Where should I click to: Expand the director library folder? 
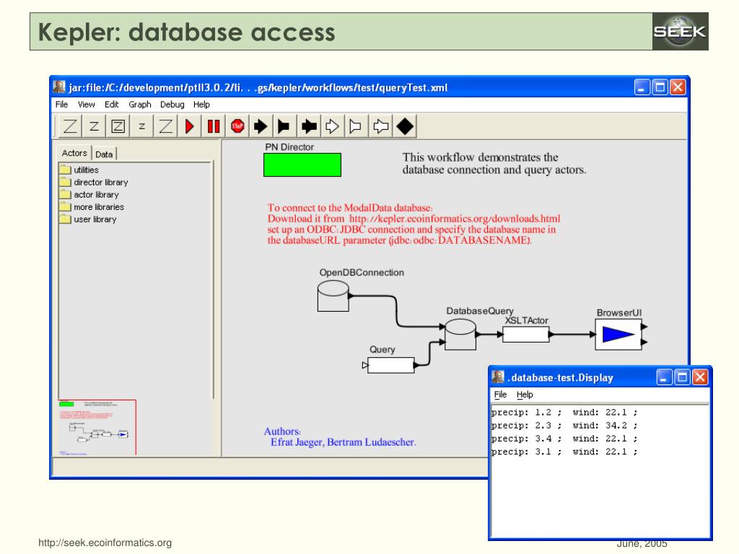coord(94,183)
